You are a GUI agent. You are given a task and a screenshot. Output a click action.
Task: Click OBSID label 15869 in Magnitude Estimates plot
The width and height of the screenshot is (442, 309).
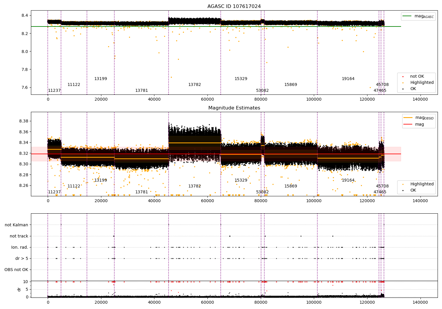point(291,186)
